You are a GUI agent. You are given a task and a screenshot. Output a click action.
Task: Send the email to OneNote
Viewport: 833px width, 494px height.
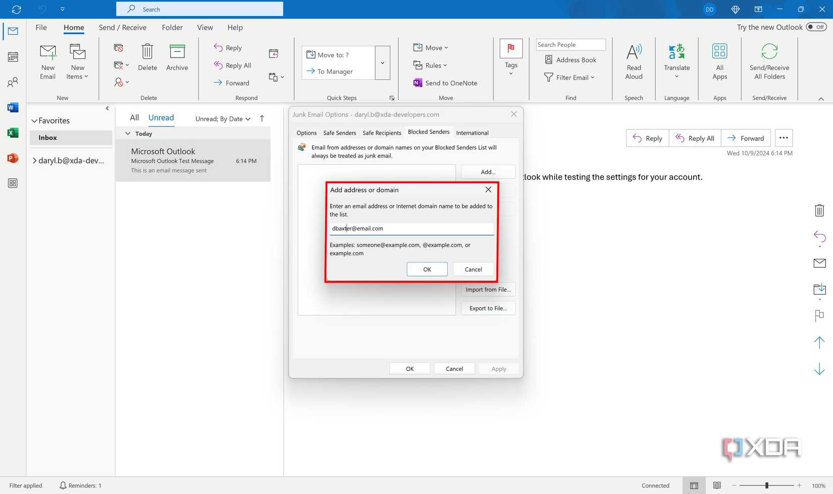pyautogui.click(x=446, y=83)
